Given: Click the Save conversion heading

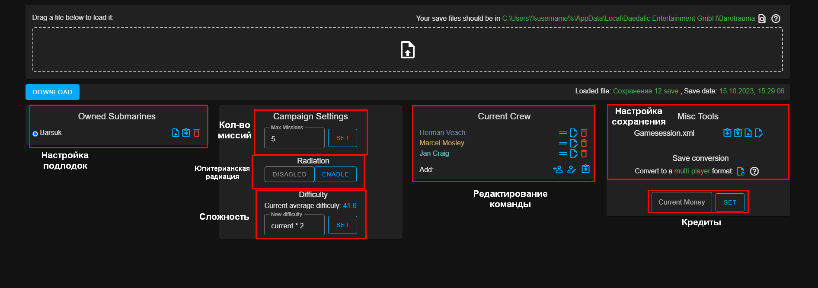Looking at the screenshot, I should pyautogui.click(x=700, y=158).
